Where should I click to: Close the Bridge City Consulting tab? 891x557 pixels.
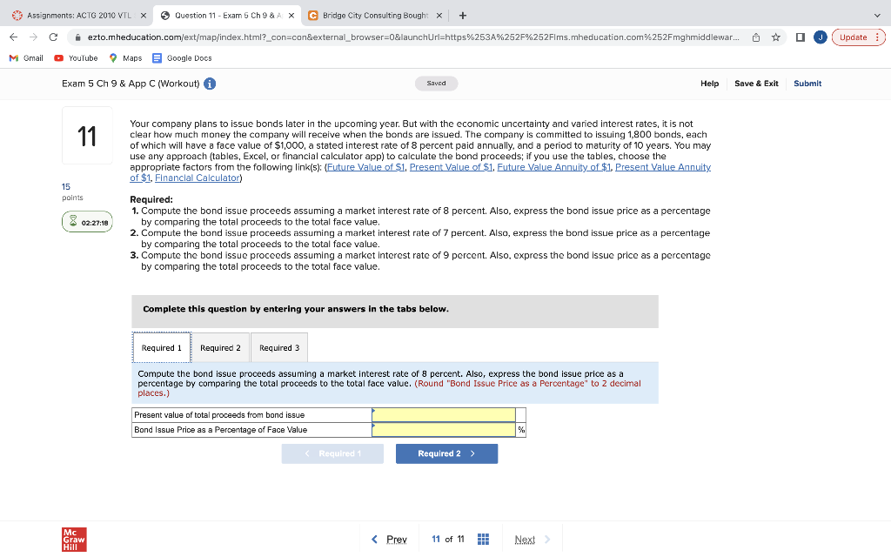439,16
